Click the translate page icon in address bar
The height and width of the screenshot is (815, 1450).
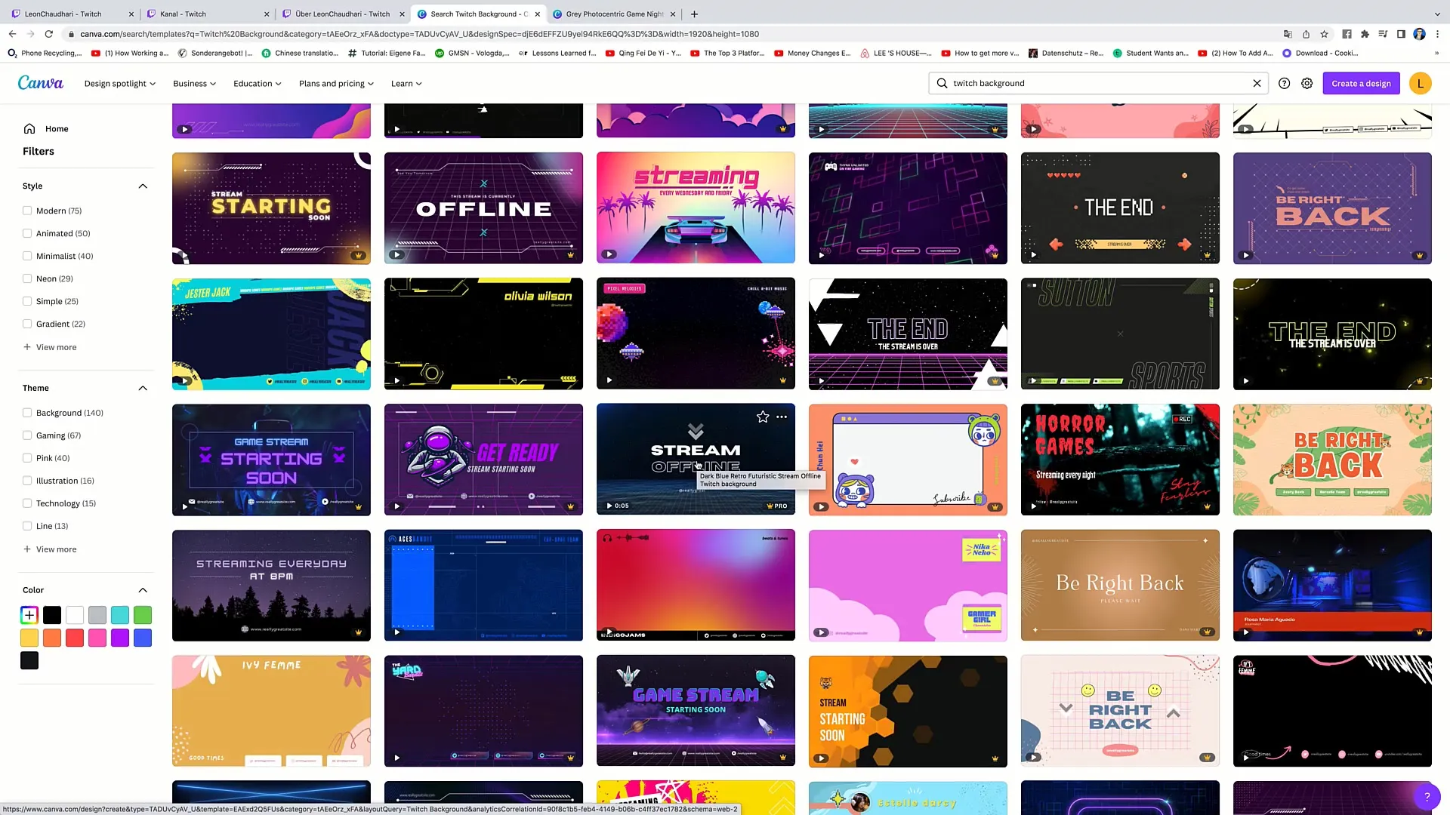point(1288,34)
